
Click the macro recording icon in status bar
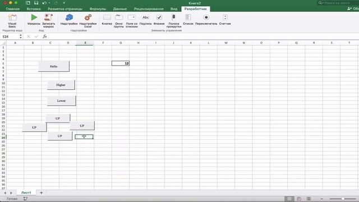click(25, 199)
